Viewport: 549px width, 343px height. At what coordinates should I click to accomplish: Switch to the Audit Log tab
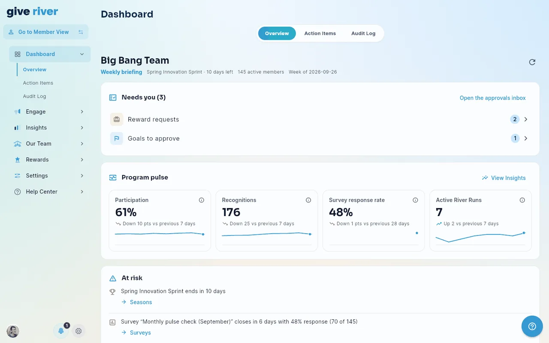click(363, 33)
